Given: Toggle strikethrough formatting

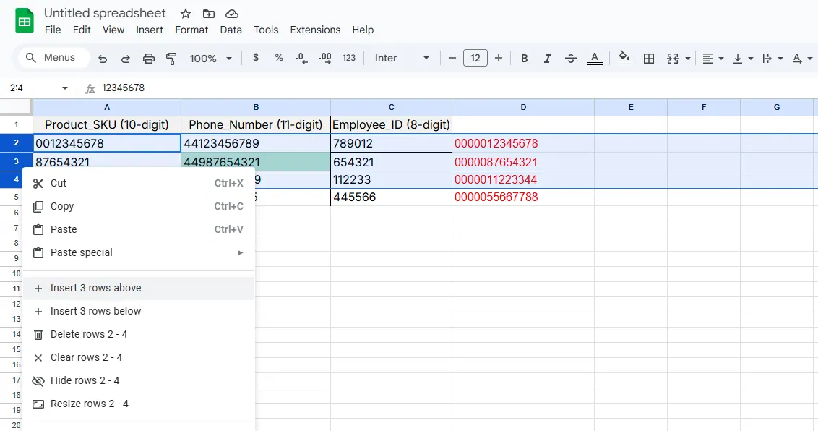Looking at the screenshot, I should click(x=571, y=59).
